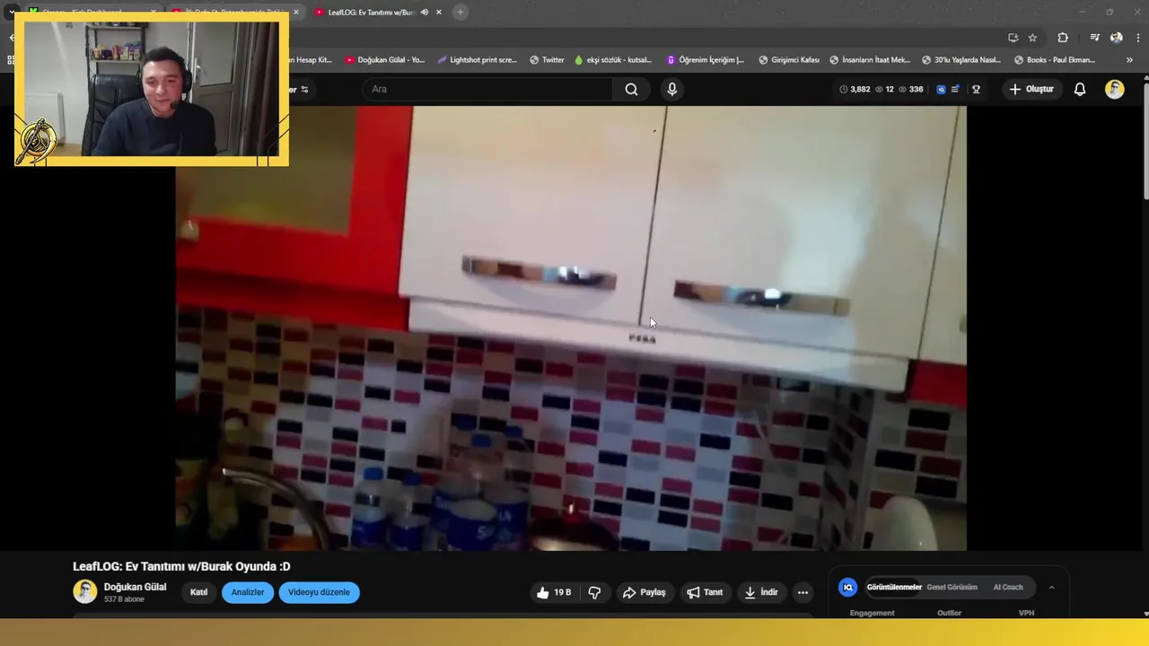Open Analizler for this video
The image size is (1149, 646).
[248, 592]
